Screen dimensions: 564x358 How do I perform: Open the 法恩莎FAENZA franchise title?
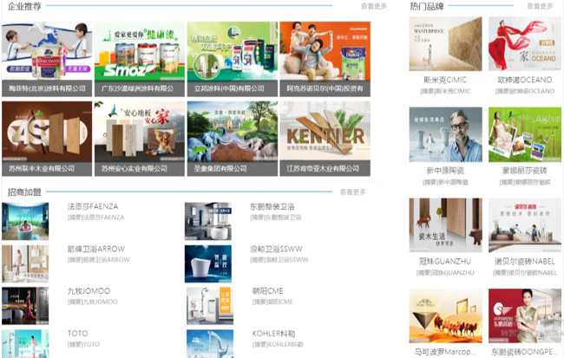[x=93, y=206]
